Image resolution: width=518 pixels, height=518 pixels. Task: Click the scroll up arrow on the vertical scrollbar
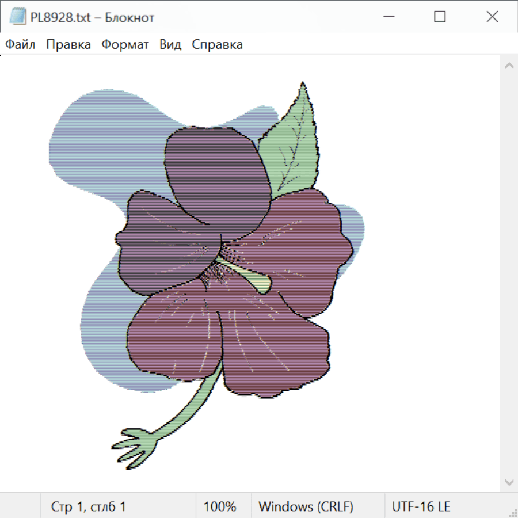[509, 66]
